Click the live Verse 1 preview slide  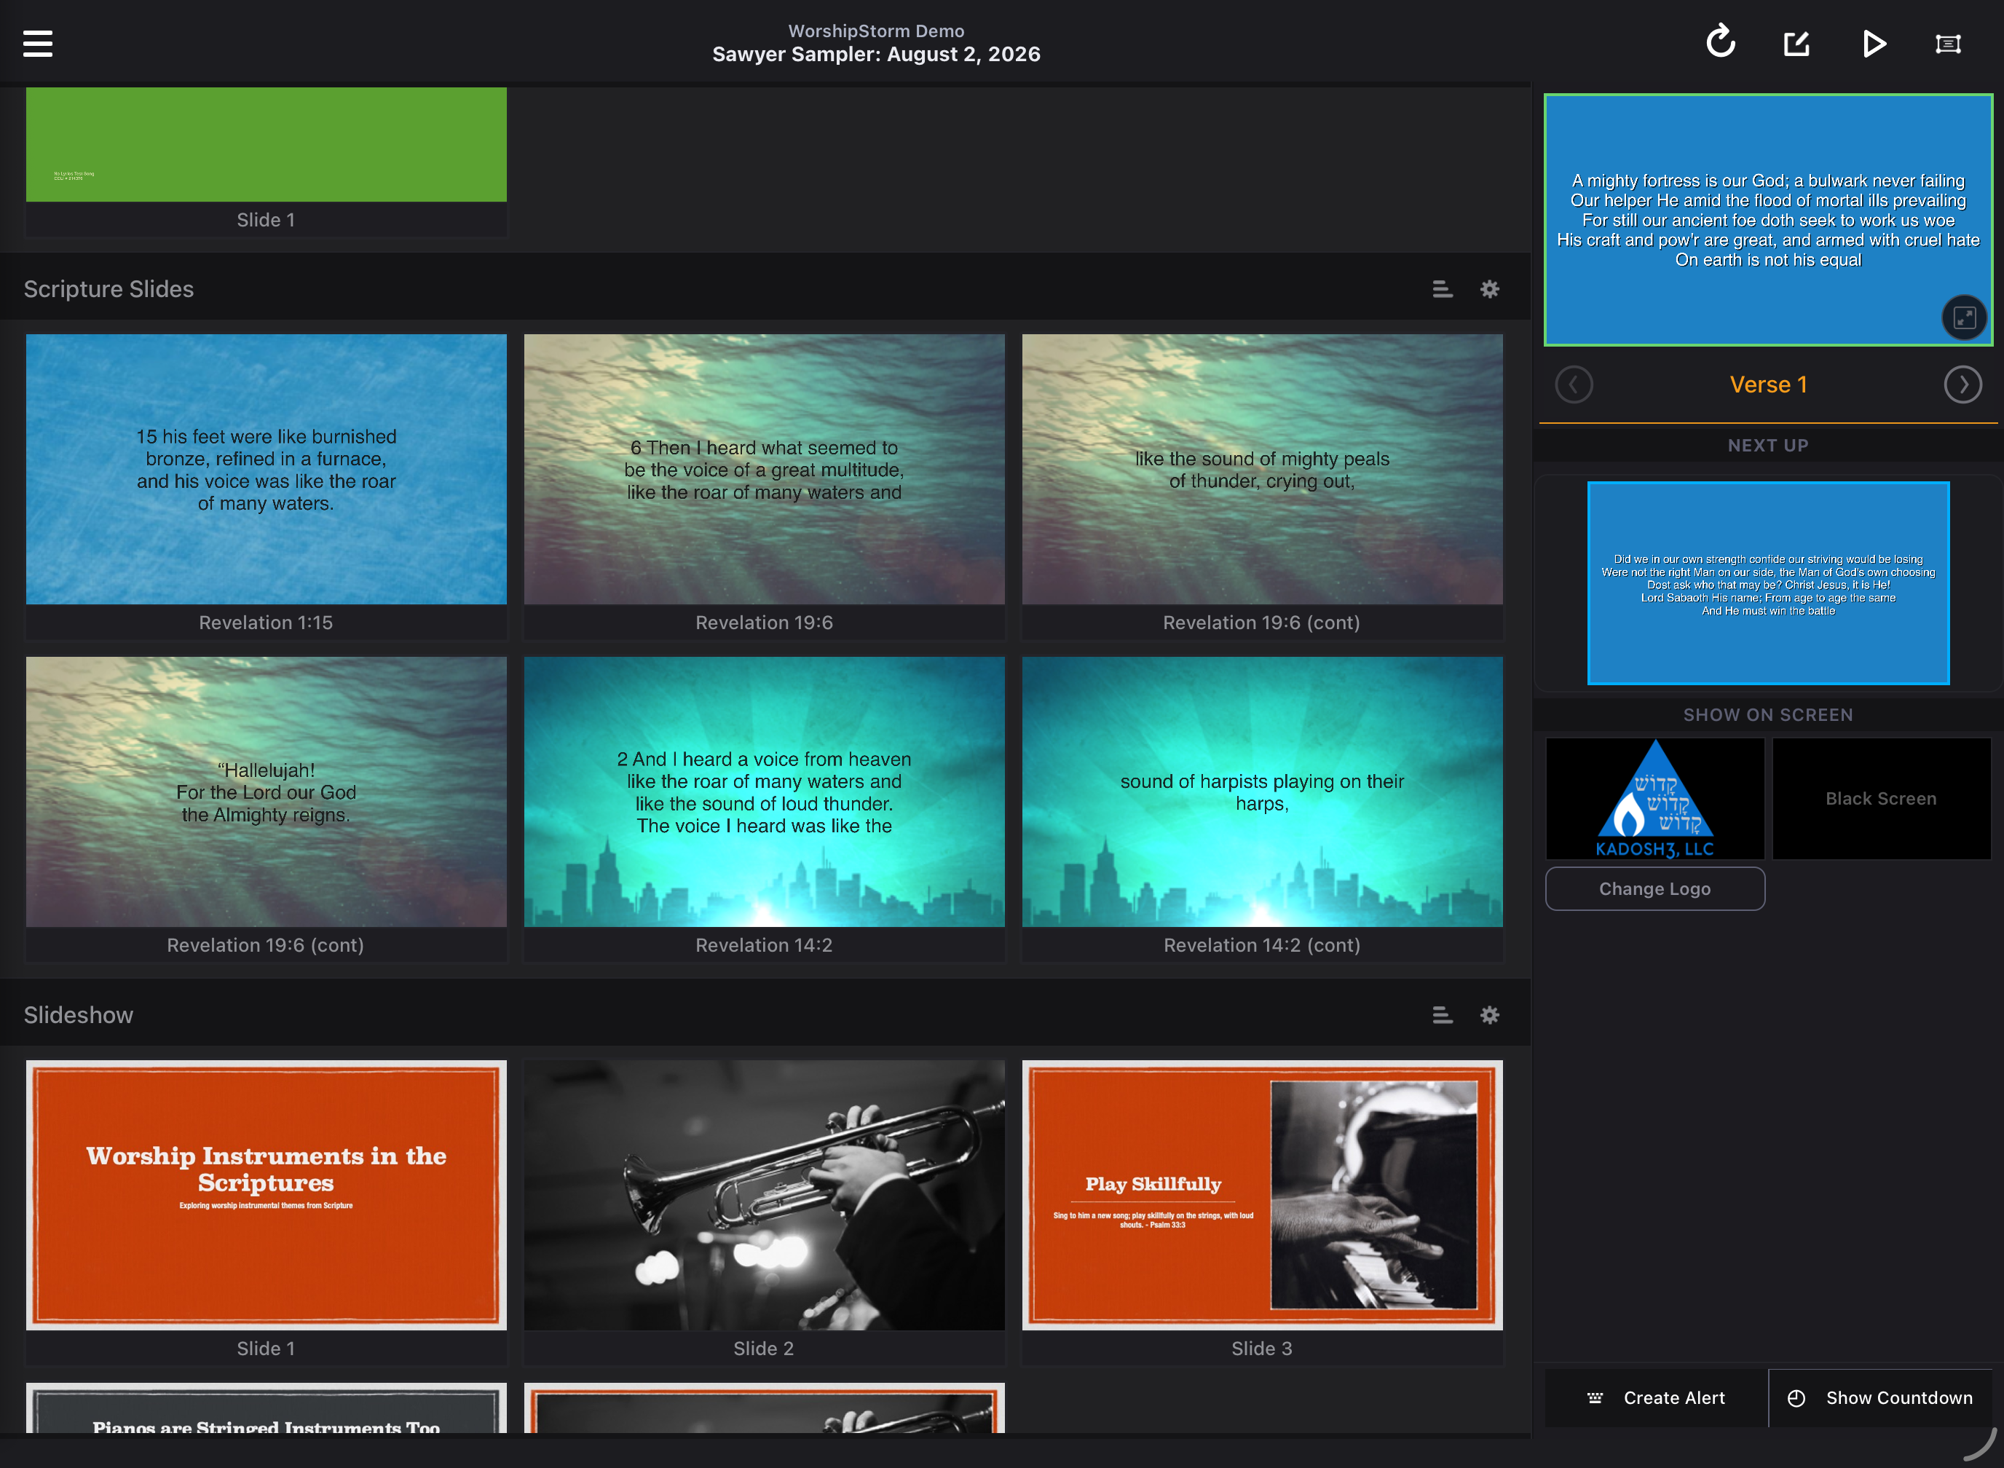1767,219
